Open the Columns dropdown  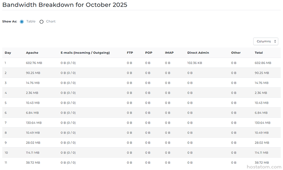pos(266,41)
